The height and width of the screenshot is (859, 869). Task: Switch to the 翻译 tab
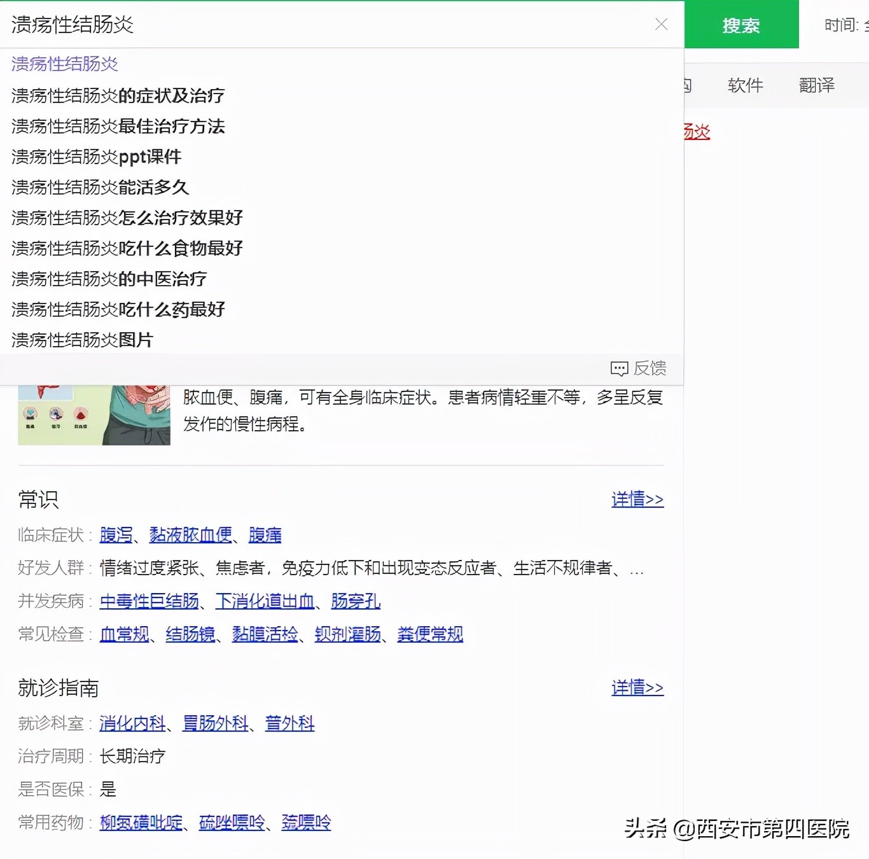(x=816, y=85)
